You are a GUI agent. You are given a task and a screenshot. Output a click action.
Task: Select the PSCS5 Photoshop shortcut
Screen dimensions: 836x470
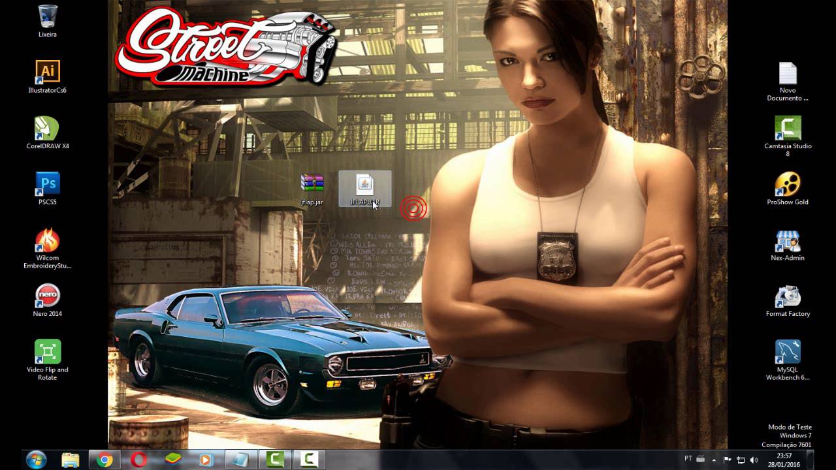pyautogui.click(x=48, y=189)
